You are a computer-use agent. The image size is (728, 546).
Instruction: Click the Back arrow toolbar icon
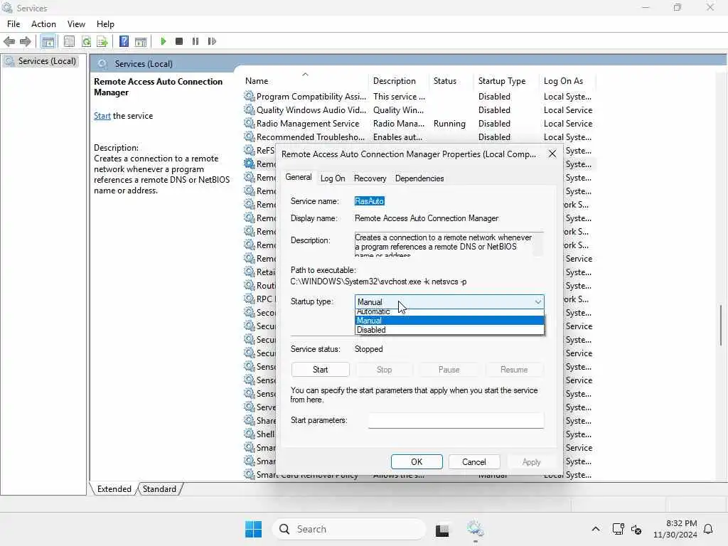pos(9,41)
